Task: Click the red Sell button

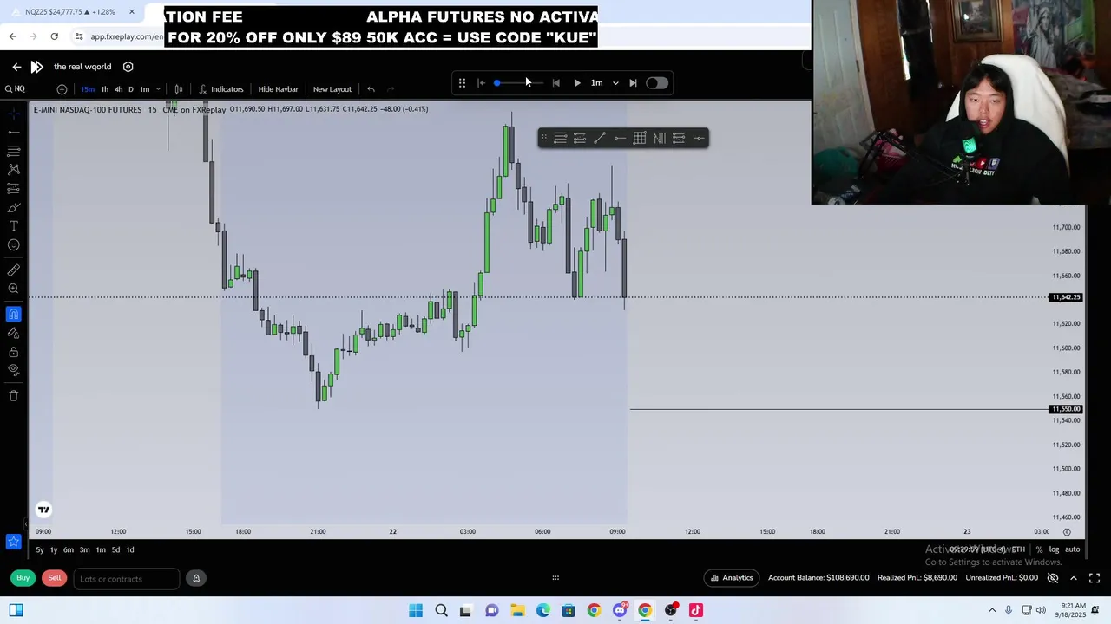Action: (x=55, y=578)
